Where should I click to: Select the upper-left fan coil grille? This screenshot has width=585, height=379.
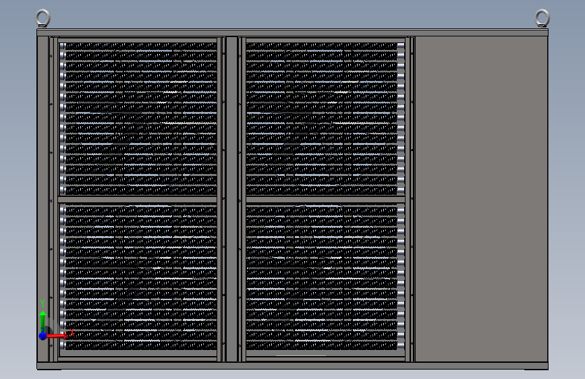coord(138,119)
